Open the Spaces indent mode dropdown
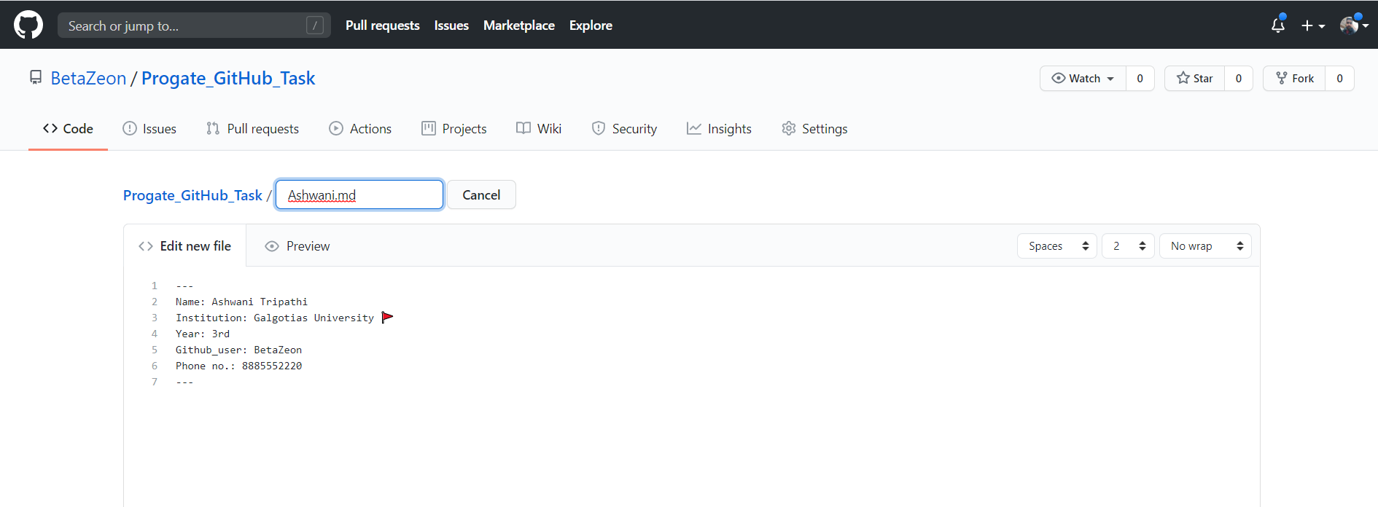 click(x=1056, y=246)
